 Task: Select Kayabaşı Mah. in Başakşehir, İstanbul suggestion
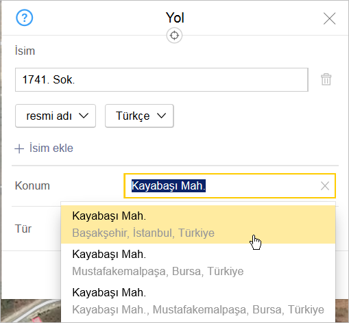tap(198, 224)
